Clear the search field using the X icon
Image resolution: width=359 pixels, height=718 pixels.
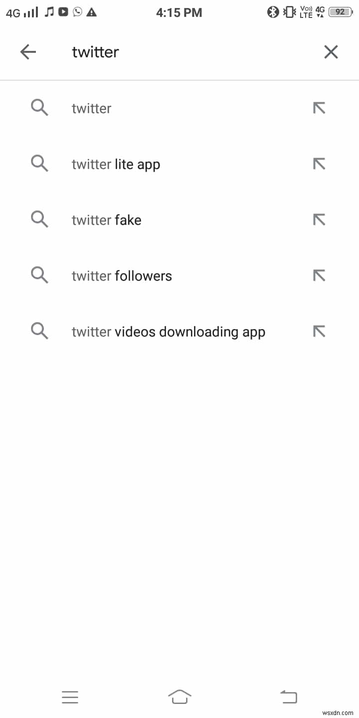331,52
